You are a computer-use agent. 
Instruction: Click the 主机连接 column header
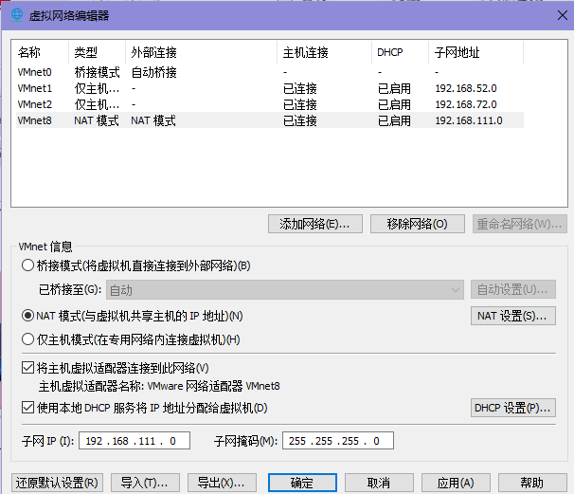pyautogui.click(x=325, y=52)
